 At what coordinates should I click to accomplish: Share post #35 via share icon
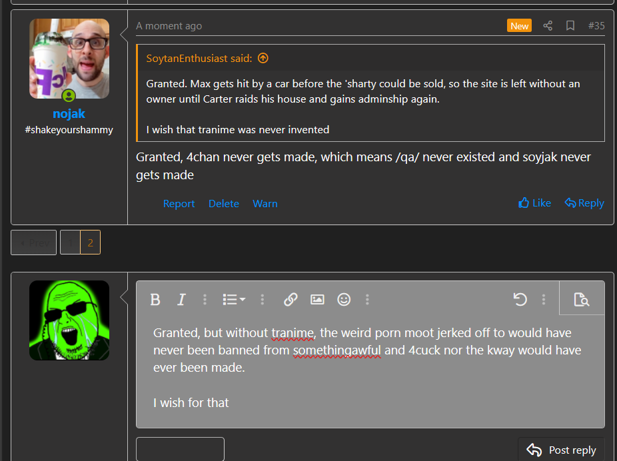click(548, 26)
